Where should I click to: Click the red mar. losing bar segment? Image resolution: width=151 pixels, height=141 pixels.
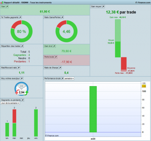[x=14, y=116]
